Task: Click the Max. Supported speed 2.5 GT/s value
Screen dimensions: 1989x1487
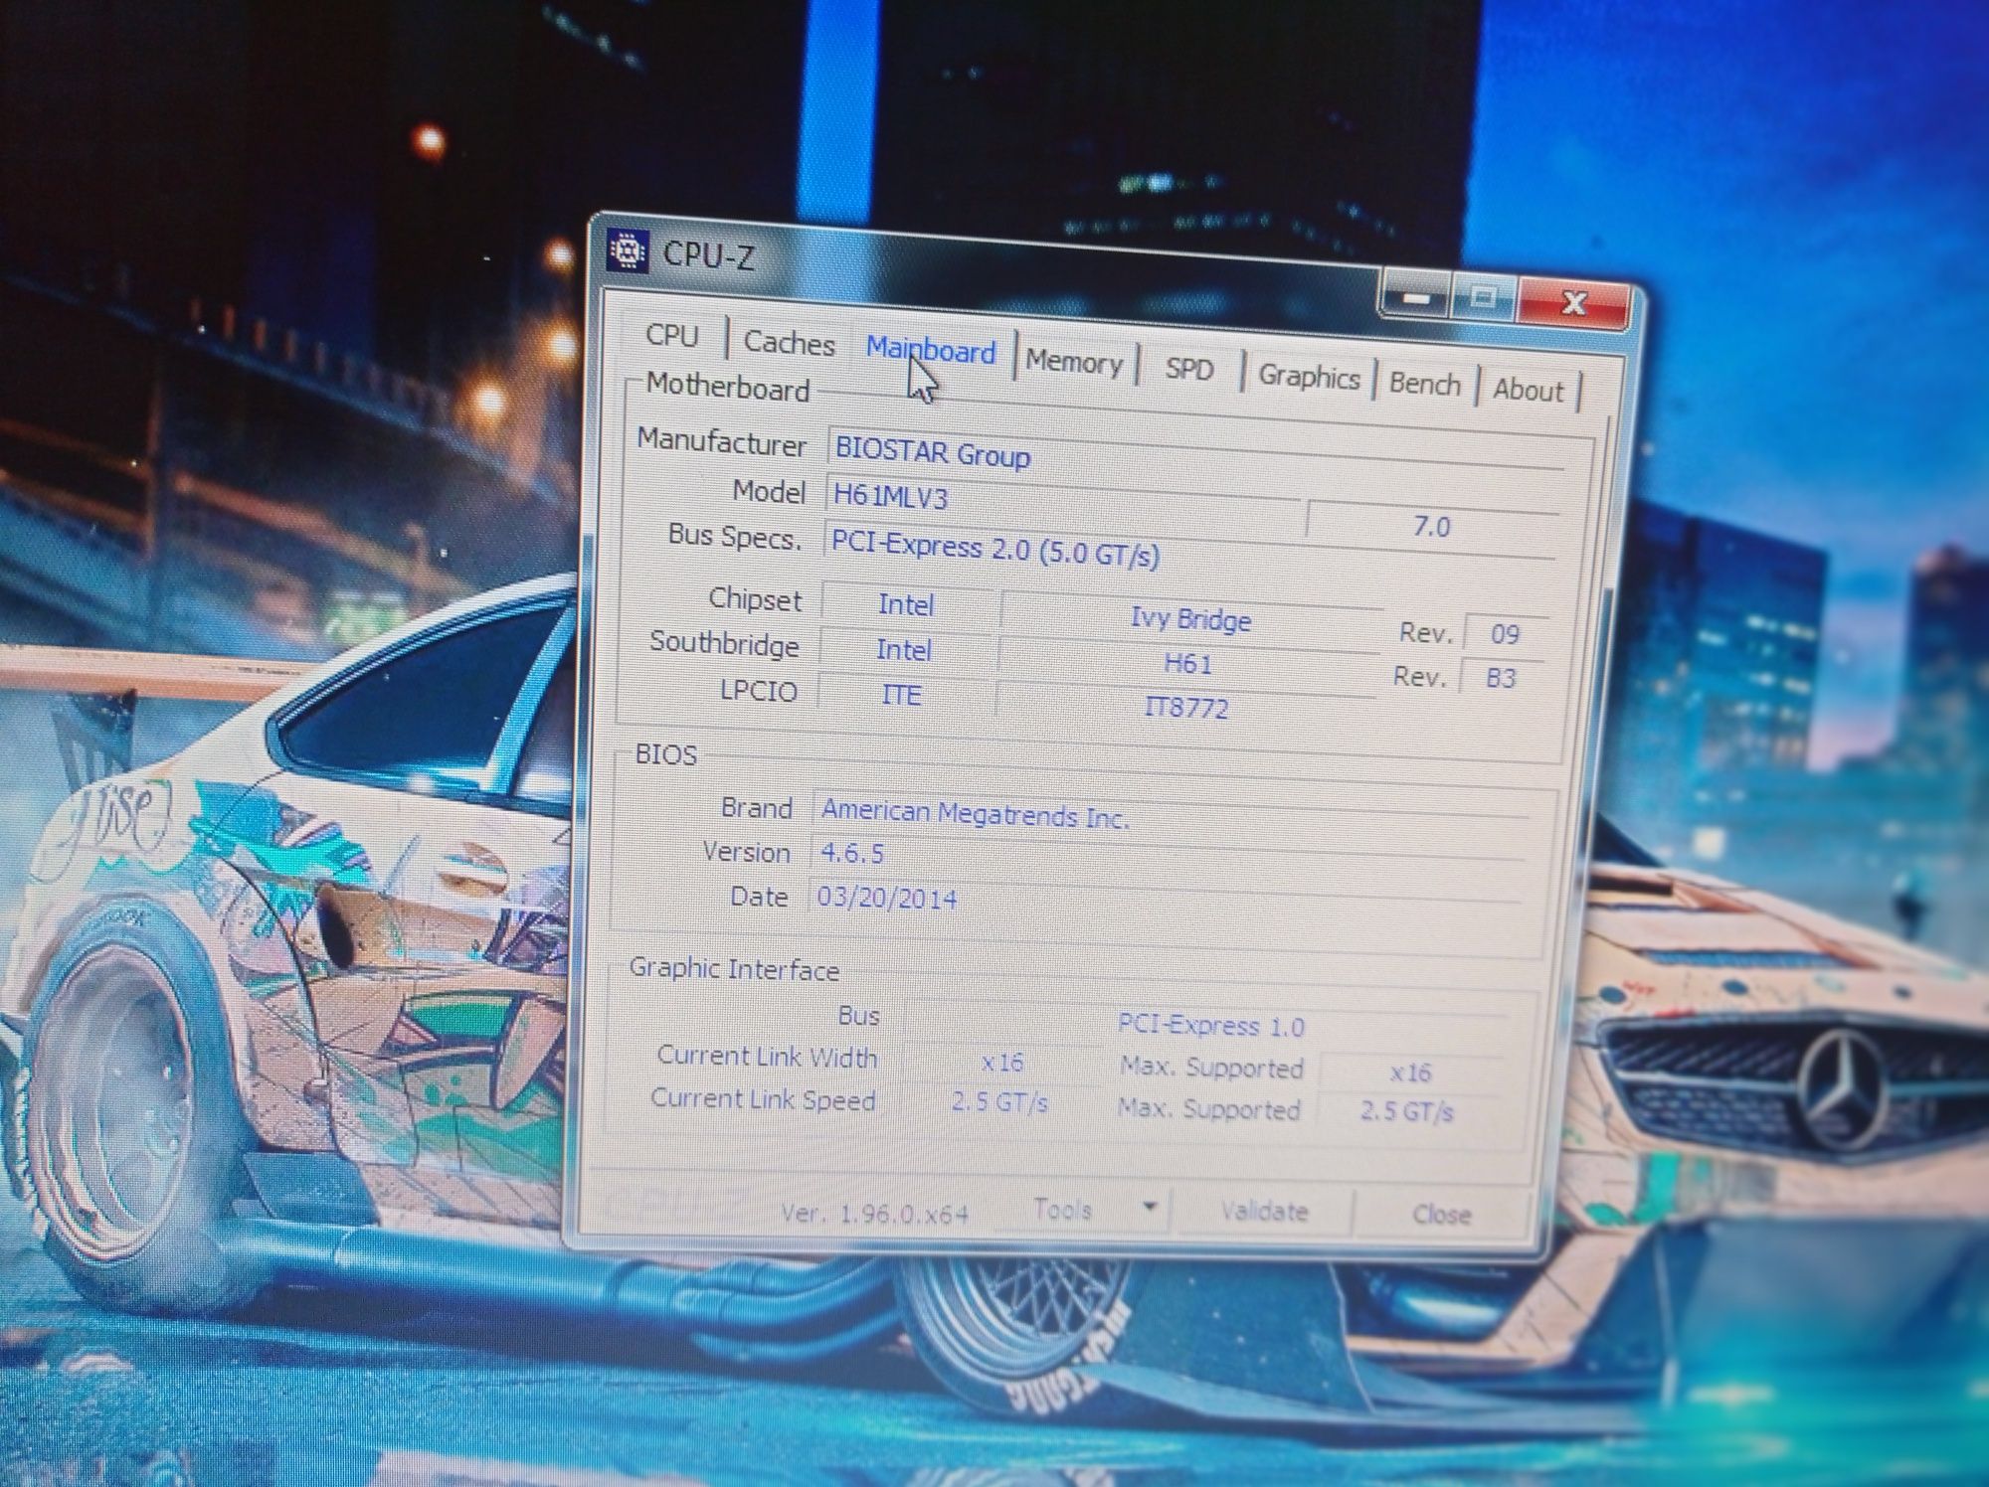Action: tap(1407, 1111)
